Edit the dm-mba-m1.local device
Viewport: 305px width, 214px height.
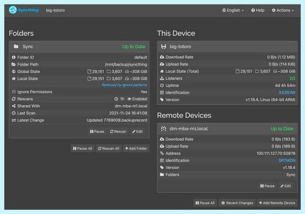click(286, 186)
